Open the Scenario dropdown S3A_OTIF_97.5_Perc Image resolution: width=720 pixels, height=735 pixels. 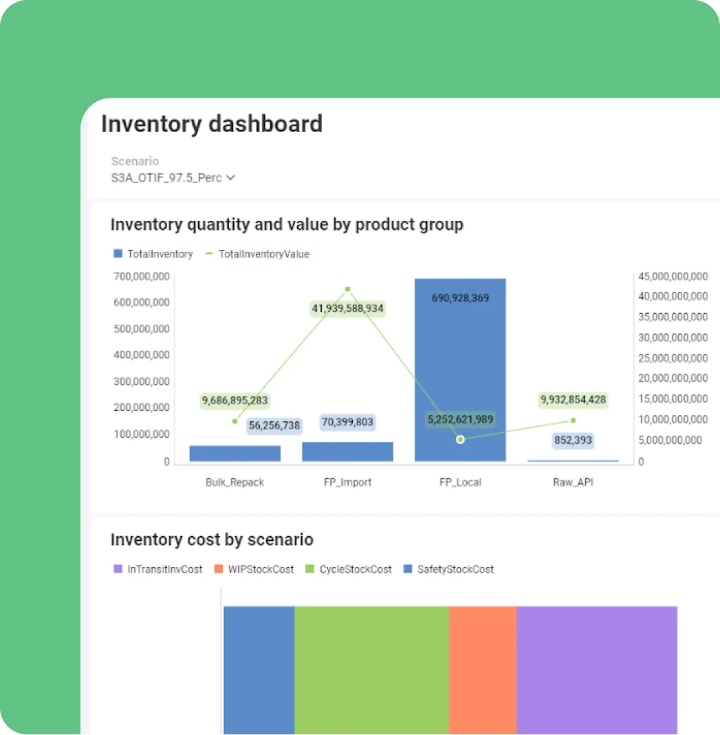pyautogui.click(x=173, y=178)
